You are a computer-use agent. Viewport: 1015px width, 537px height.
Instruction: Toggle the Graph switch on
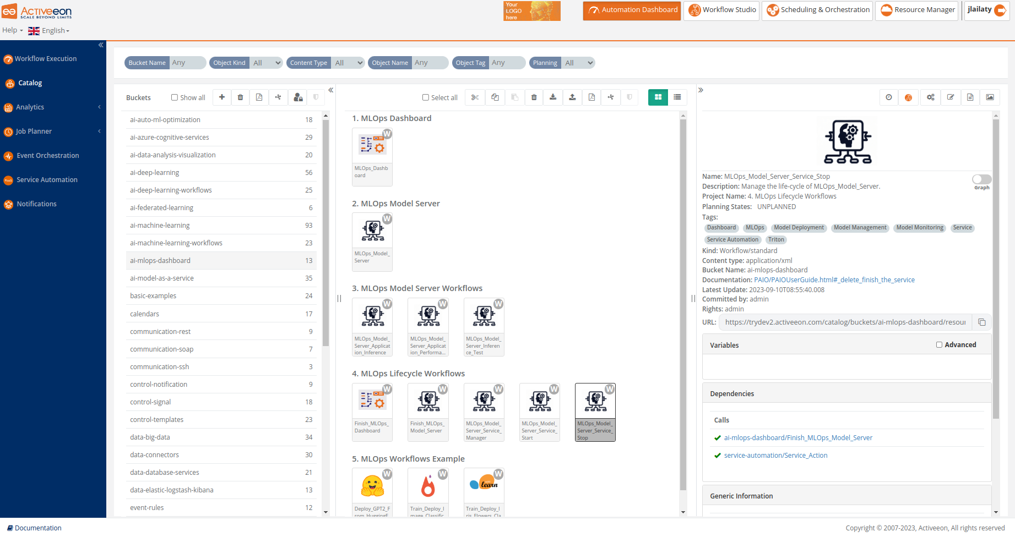click(x=982, y=179)
